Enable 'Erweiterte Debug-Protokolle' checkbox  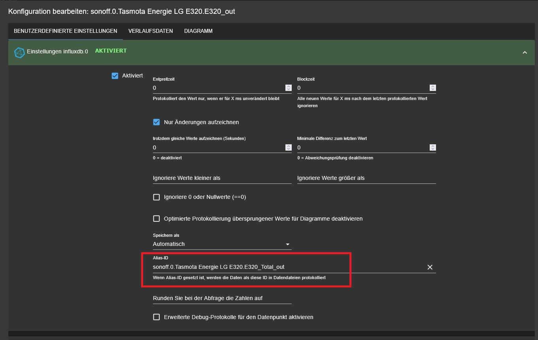pos(157,317)
